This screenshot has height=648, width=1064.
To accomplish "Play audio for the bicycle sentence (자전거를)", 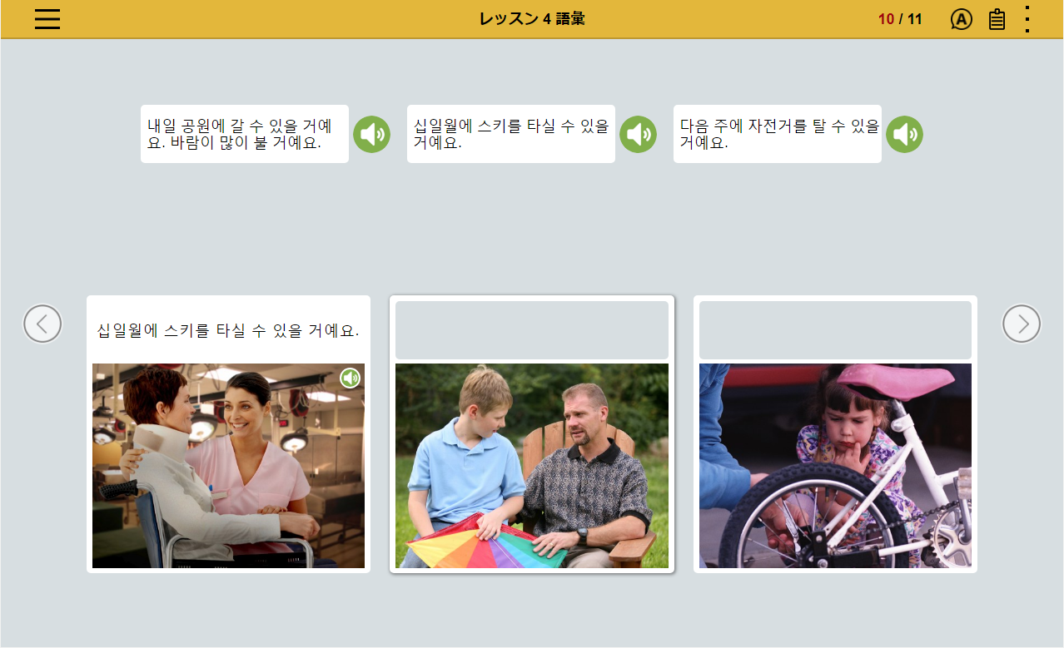I will tap(903, 134).
